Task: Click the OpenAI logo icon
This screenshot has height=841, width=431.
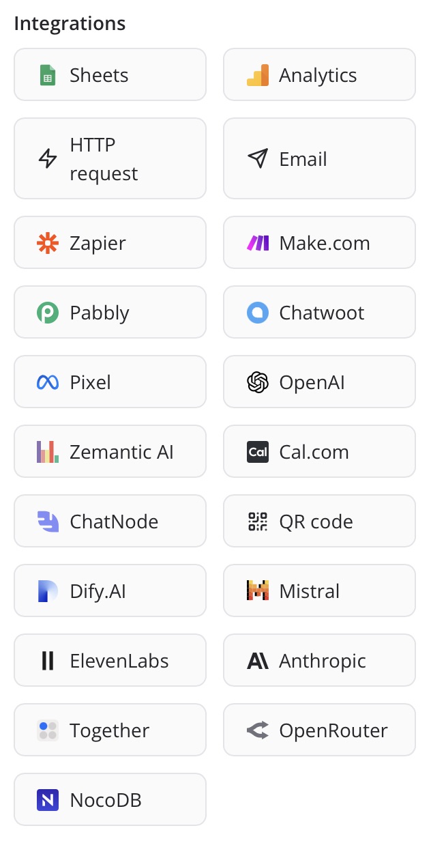Action: tap(257, 382)
